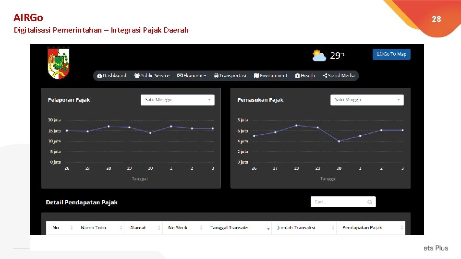Click the Pemasukan Pajak chart title
Screen dimensions: 461x259
coord(260,100)
